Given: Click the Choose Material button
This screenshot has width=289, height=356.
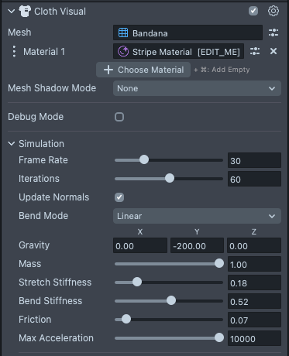Looking at the screenshot, I should coord(143,70).
